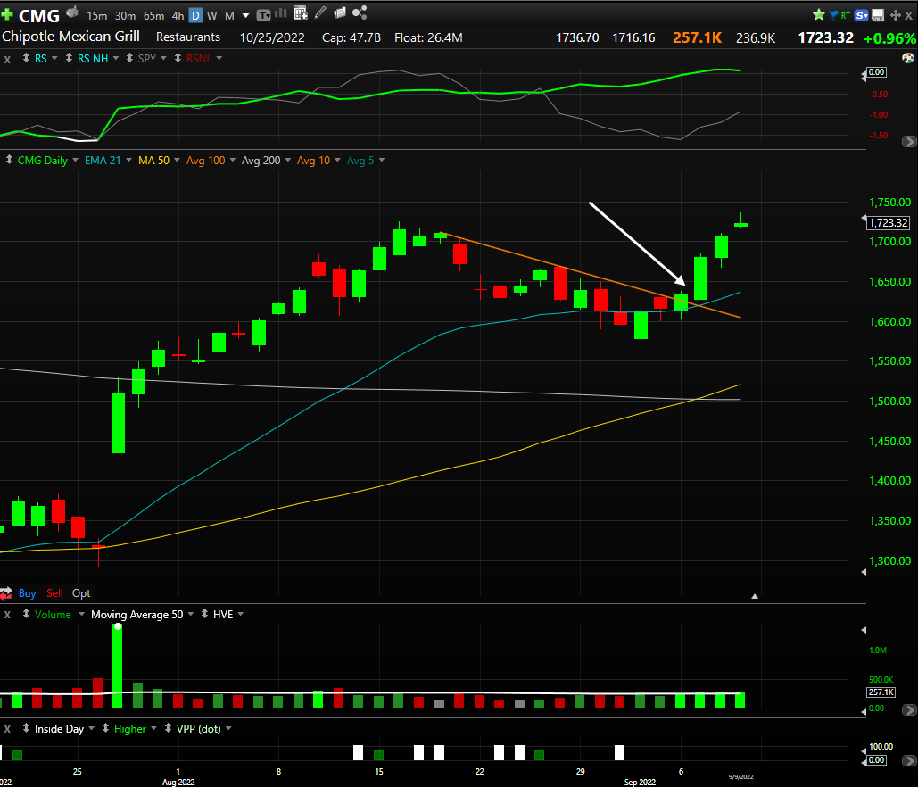The height and width of the screenshot is (787, 918).
Task: Click the Volume pane scale arrow button
Action: pos(909,710)
